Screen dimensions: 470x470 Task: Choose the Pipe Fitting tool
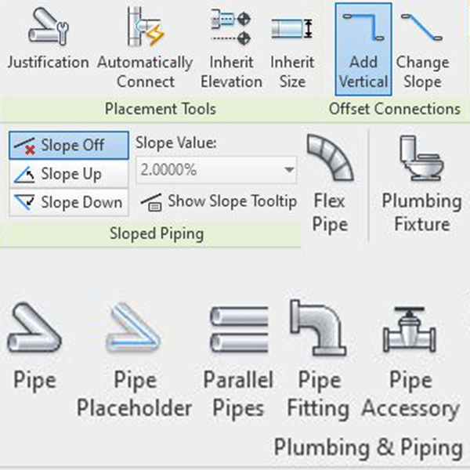(318, 360)
